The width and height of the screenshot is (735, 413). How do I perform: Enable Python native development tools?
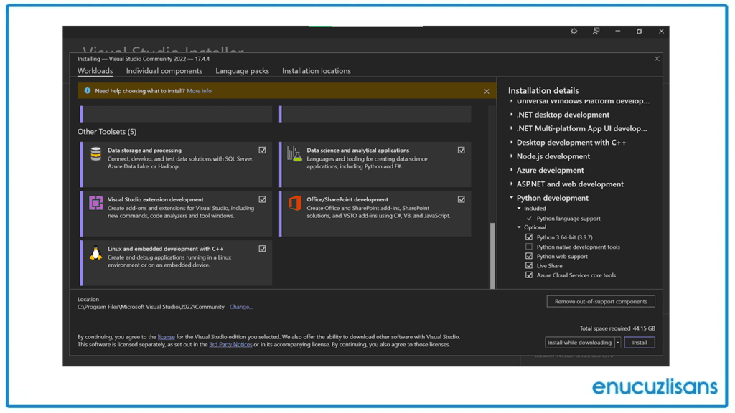tap(528, 247)
